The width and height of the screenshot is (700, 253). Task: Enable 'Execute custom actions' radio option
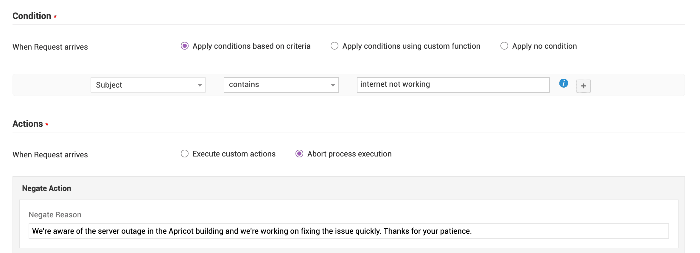click(185, 154)
